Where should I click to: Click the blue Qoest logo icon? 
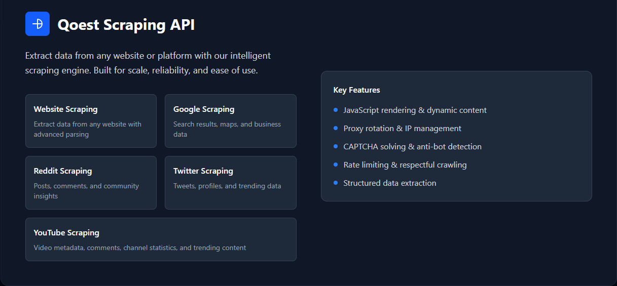pyautogui.click(x=38, y=24)
